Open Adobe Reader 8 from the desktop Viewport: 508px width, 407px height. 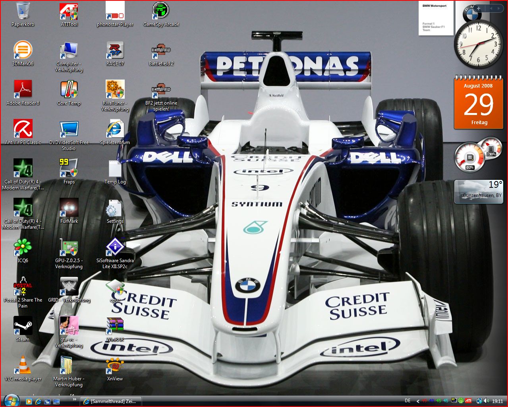(x=23, y=93)
